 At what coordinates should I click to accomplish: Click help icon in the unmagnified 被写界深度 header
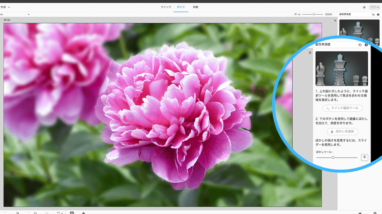click(x=378, y=14)
